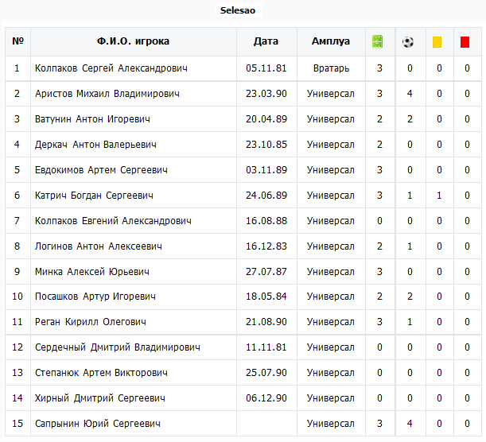This screenshot has height=442, width=486.
Task: Click Хирный Дмитрий Сергеевич name
Action: coord(99,398)
